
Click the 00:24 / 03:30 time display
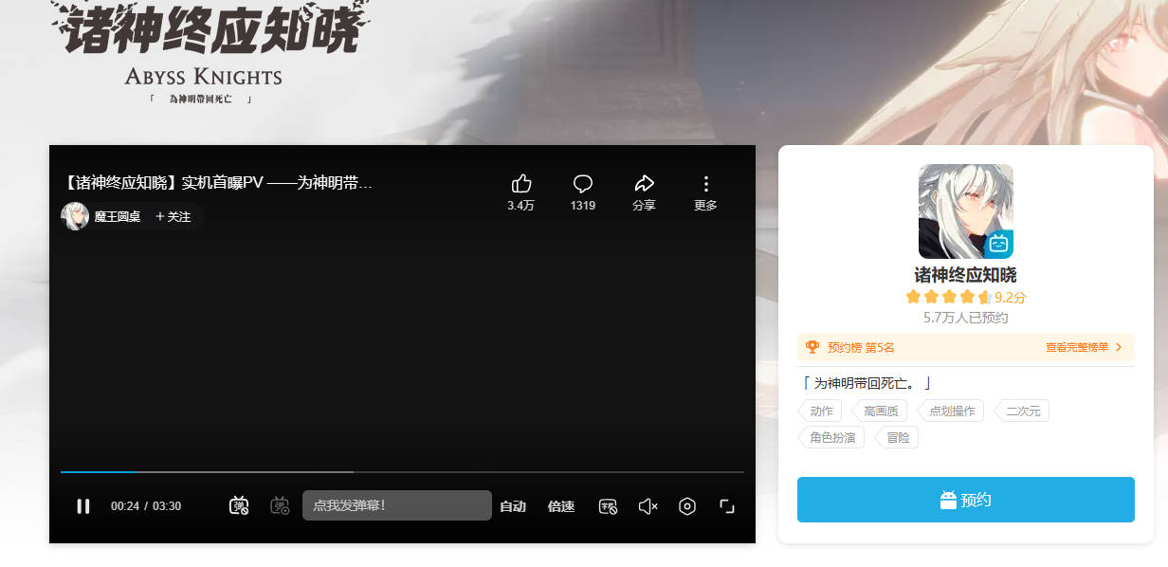click(146, 506)
